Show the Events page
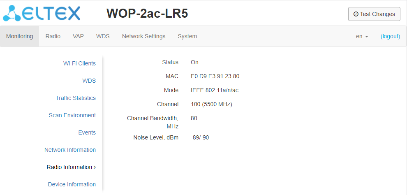The image size is (407, 195). tap(87, 132)
